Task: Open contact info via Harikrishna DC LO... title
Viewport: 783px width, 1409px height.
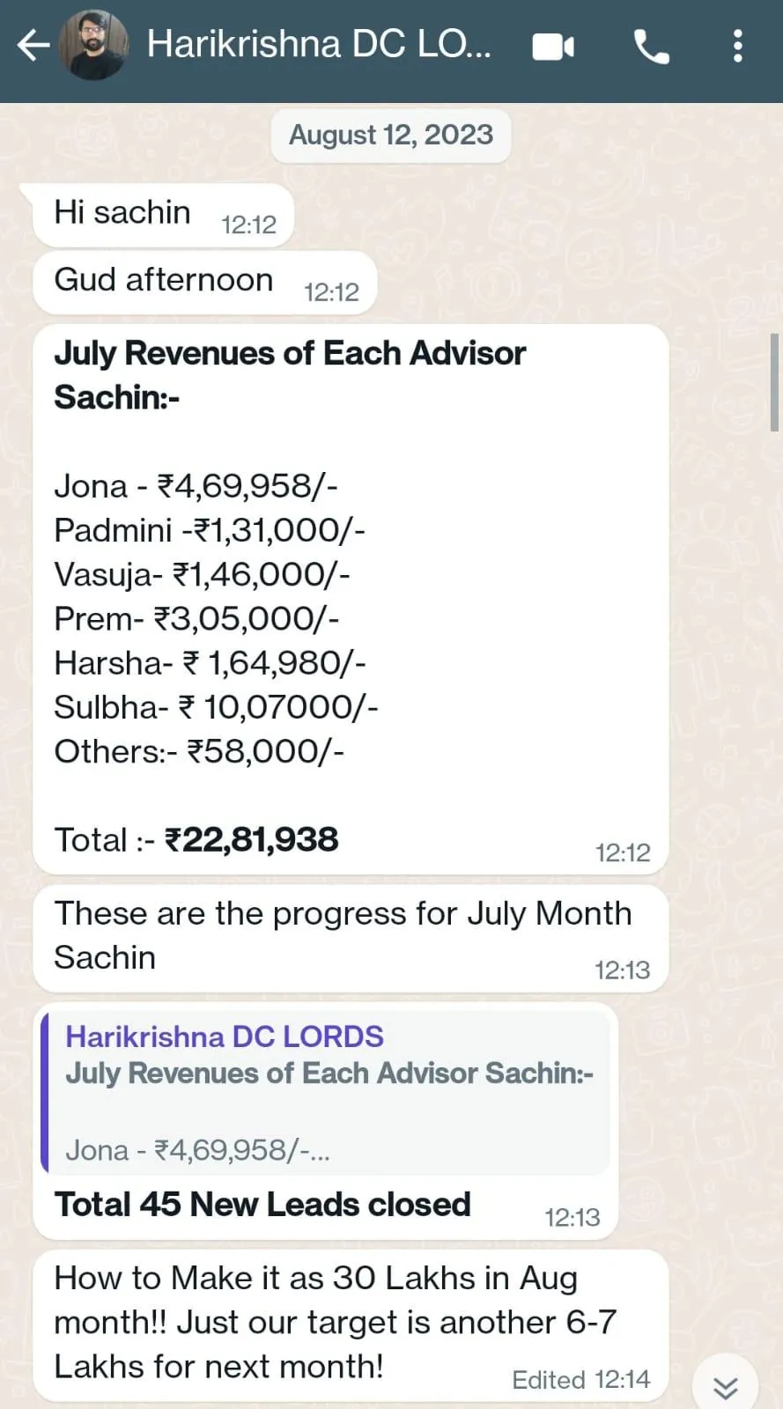Action: [x=319, y=44]
